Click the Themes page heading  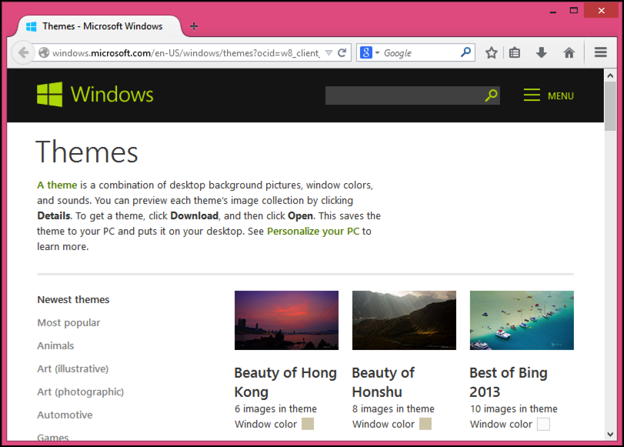[x=87, y=152]
